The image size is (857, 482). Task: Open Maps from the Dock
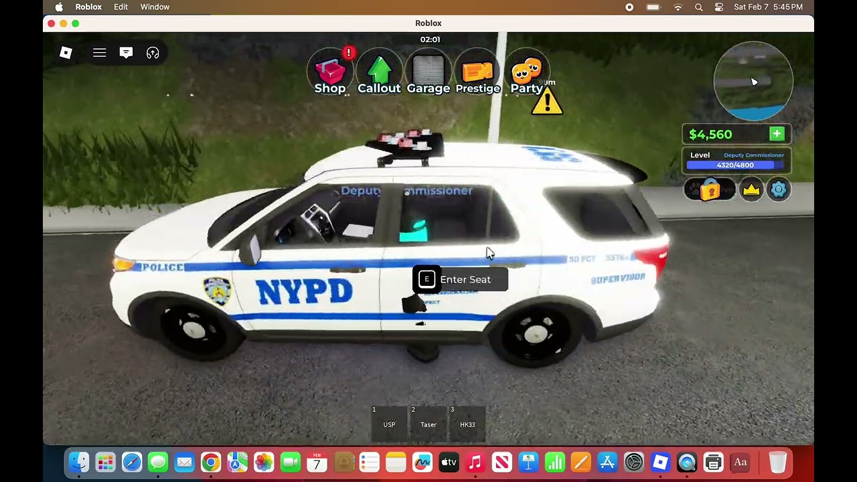point(238,462)
